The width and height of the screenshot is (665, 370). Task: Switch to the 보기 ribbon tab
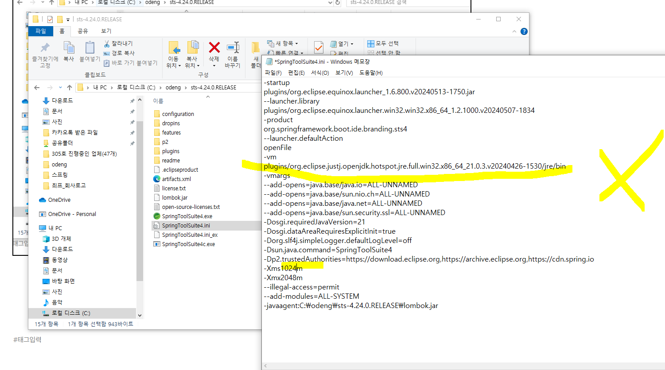tap(106, 31)
